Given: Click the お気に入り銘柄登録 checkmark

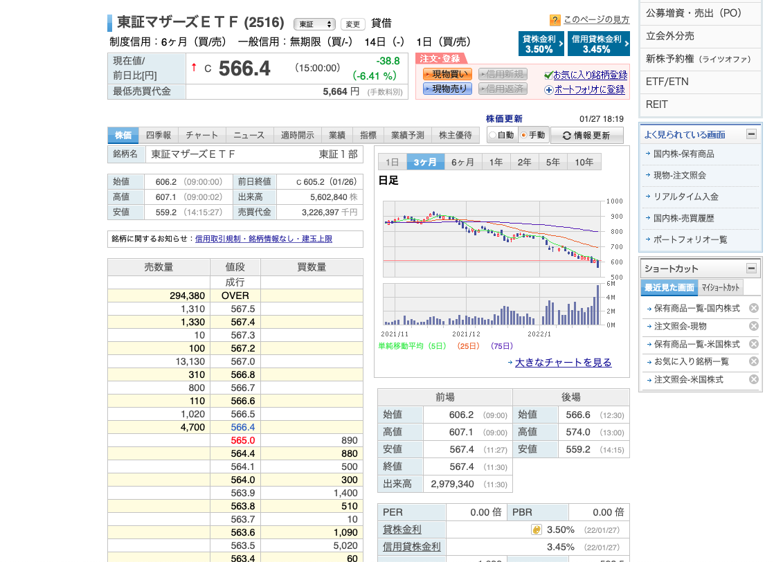Looking at the screenshot, I should (548, 75).
